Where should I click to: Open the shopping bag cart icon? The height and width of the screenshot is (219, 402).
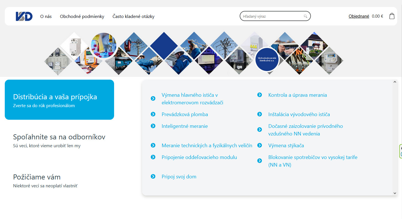pos(392,16)
